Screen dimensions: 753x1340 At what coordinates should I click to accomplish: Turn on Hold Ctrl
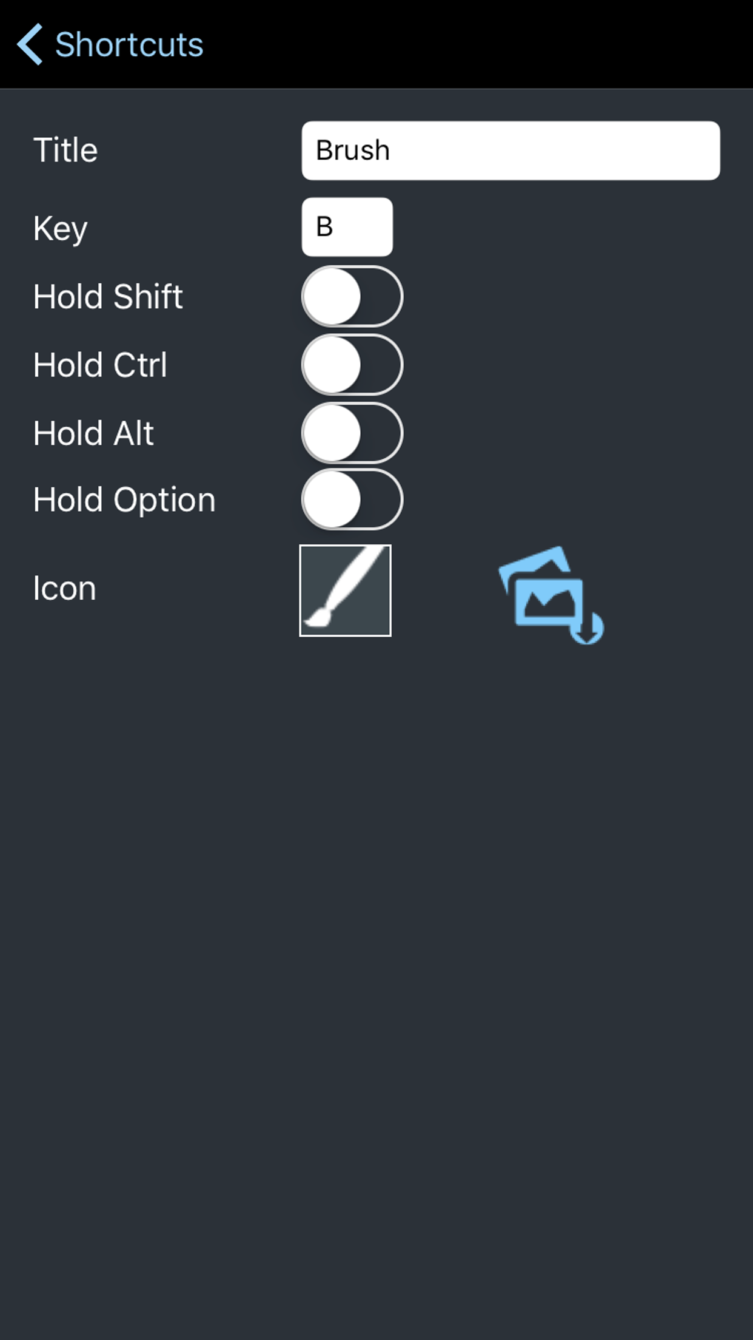point(353,364)
